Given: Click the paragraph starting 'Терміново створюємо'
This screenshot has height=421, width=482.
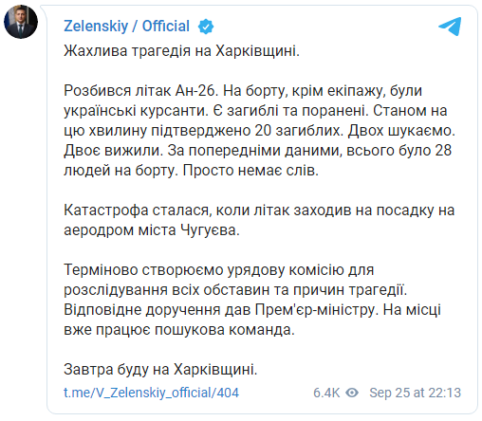Looking at the screenshot, I should [x=252, y=300].
